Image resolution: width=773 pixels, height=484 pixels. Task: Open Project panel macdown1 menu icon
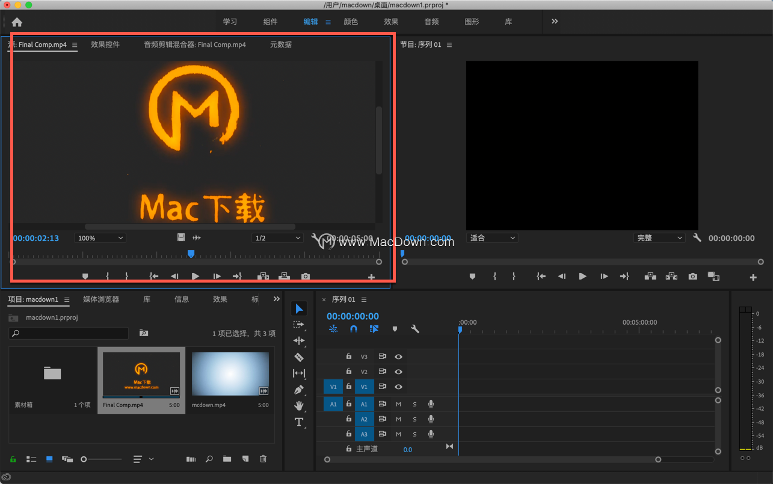point(67,299)
